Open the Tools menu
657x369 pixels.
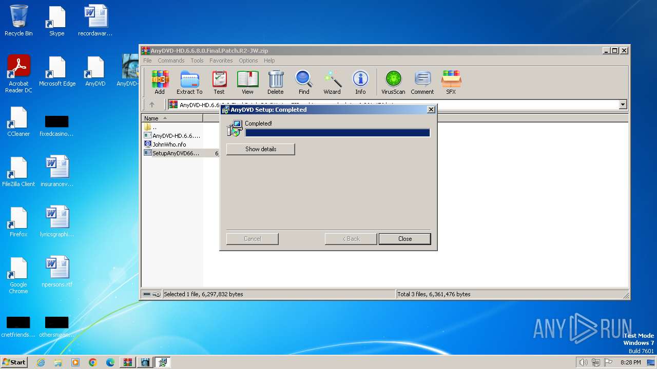click(x=197, y=60)
